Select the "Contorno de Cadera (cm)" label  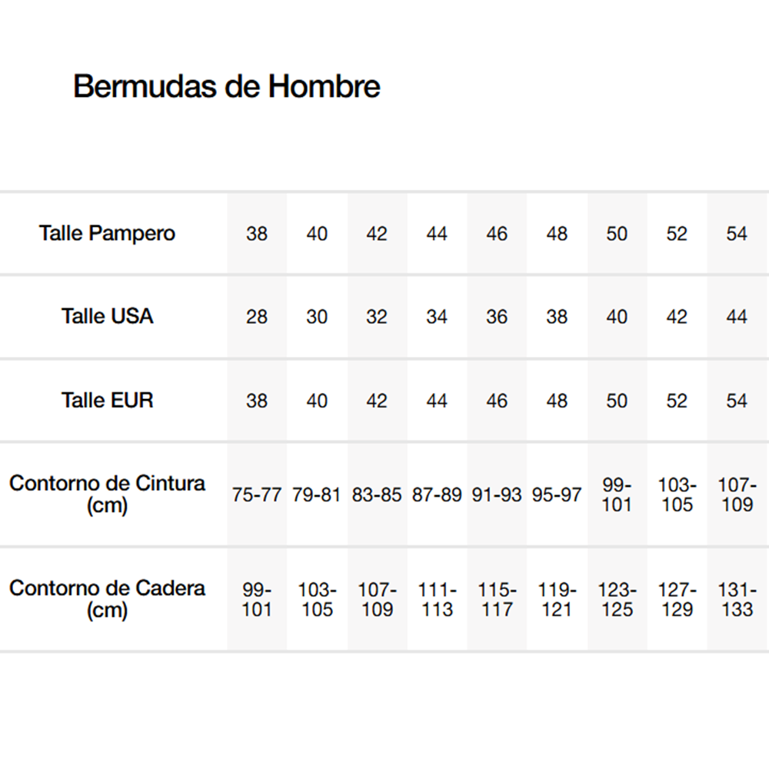pos(108,599)
